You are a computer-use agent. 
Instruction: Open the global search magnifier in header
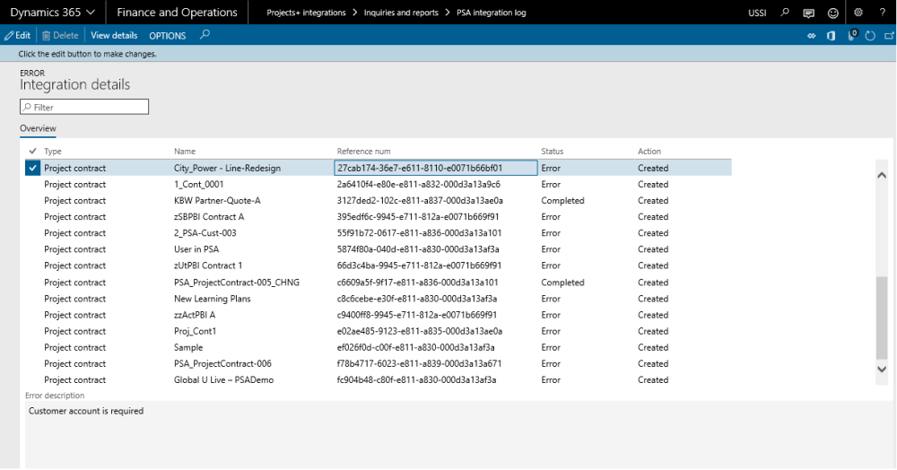[x=786, y=13]
